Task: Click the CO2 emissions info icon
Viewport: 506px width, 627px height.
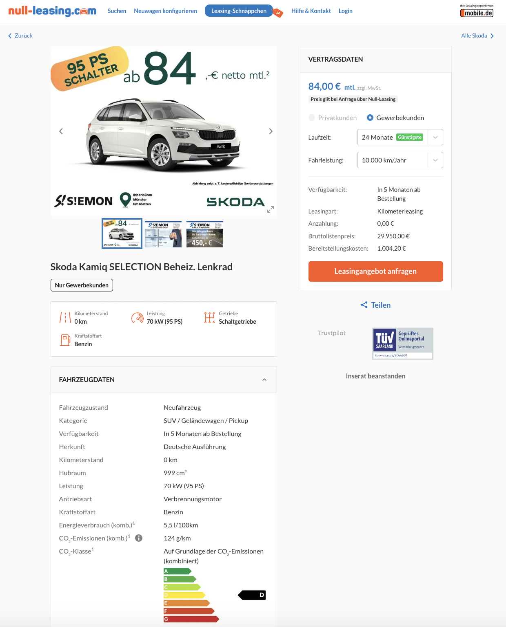Action: pos(139,538)
